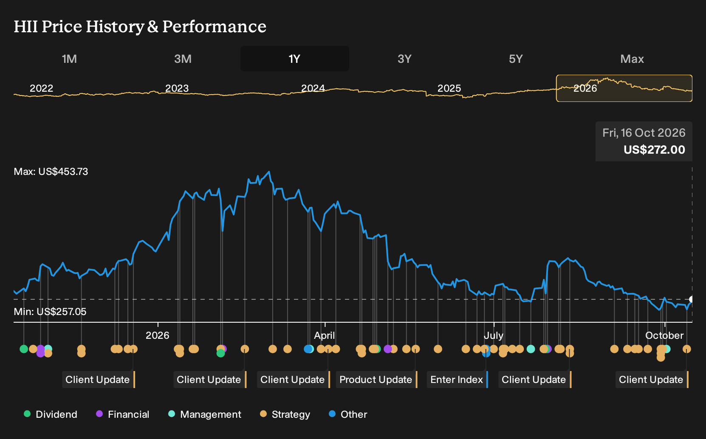This screenshot has height=439, width=706.
Task: Toggle the Financial legend filter
Action: (122, 414)
